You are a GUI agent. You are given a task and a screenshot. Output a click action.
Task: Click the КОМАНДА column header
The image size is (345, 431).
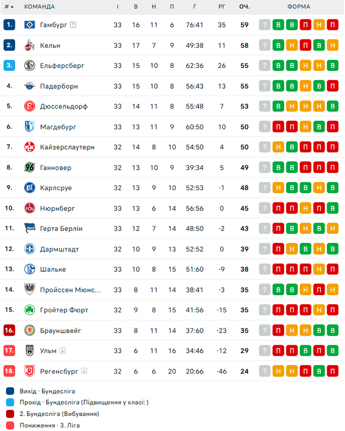tap(40, 7)
